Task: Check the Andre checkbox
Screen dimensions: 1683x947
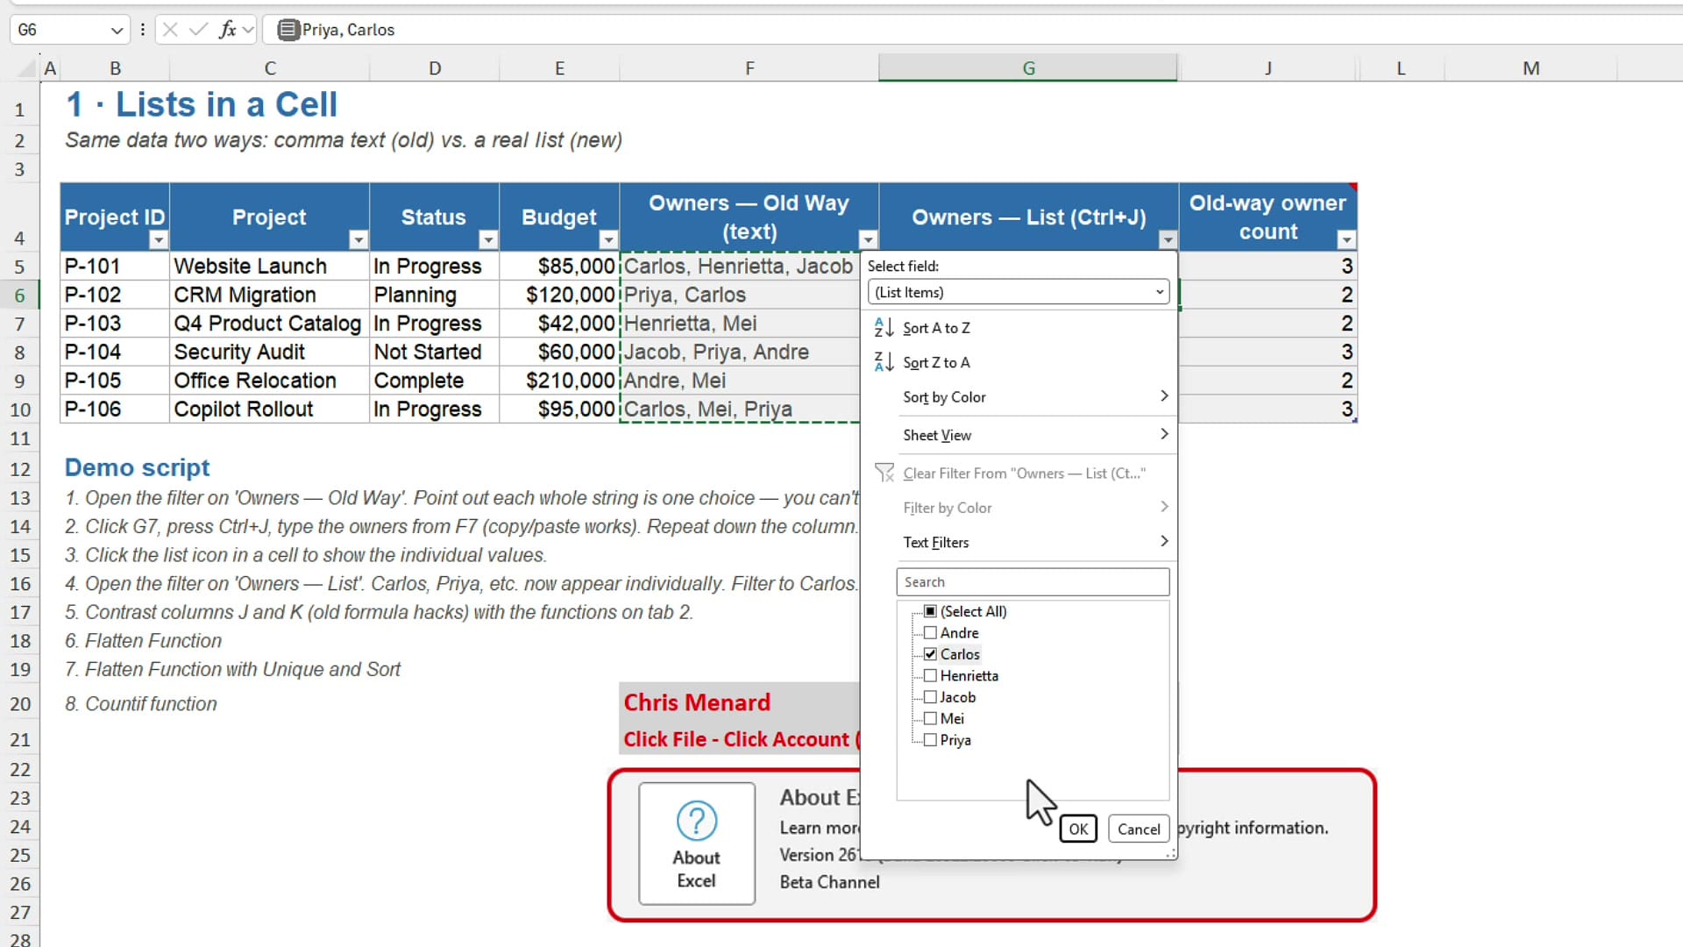Action: (931, 633)
